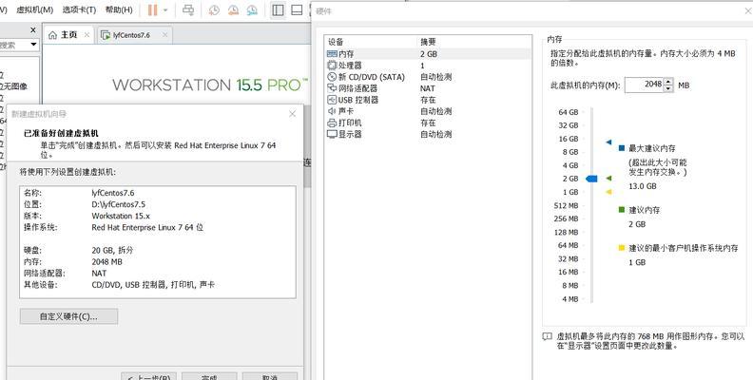Click the 256 MB slider scale label

pyautogui.click(x=566, y=218)
